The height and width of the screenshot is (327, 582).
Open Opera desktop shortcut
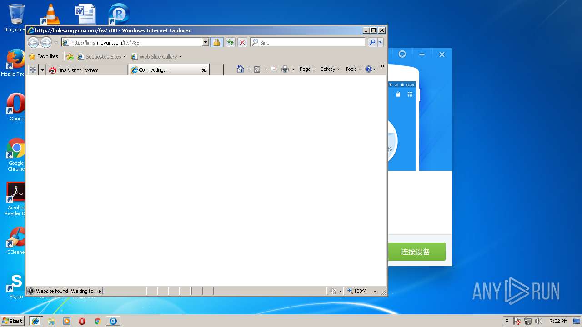pyautogui.click(x=16, y=107)
